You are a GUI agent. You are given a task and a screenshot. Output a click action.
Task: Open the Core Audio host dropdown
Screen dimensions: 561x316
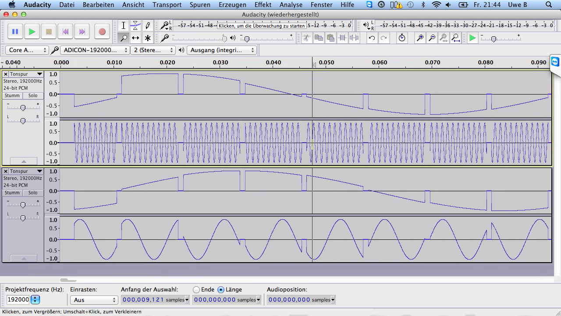(x=28, y=50)
